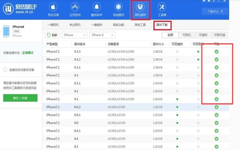Image resolution: width=240 pixels, height=158 pixels.
Task: Download firmware 8.4 via green arrow
Action: (x=217, y=139)
